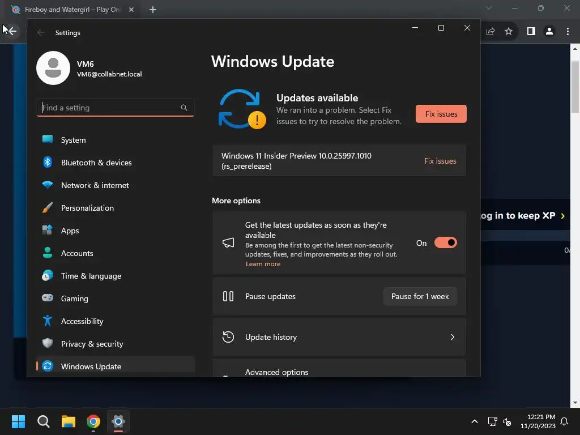Open the notification bell in system tray
The width and height of the screenshot is (580, 435).
tap(565, 421)
